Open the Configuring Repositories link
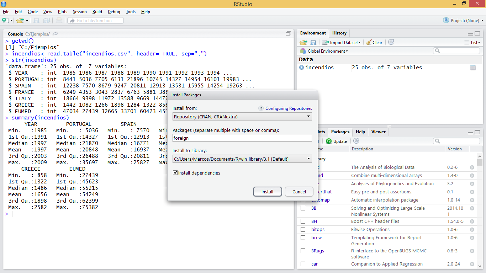The image size is (486, 273). [x=289, y=108]
